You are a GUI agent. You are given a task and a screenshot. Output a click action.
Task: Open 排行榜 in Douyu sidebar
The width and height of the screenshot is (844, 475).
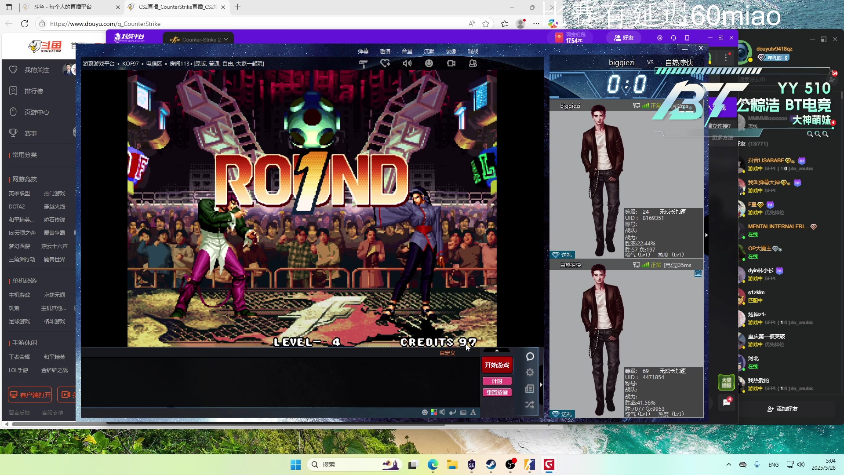tap(34, 91)
